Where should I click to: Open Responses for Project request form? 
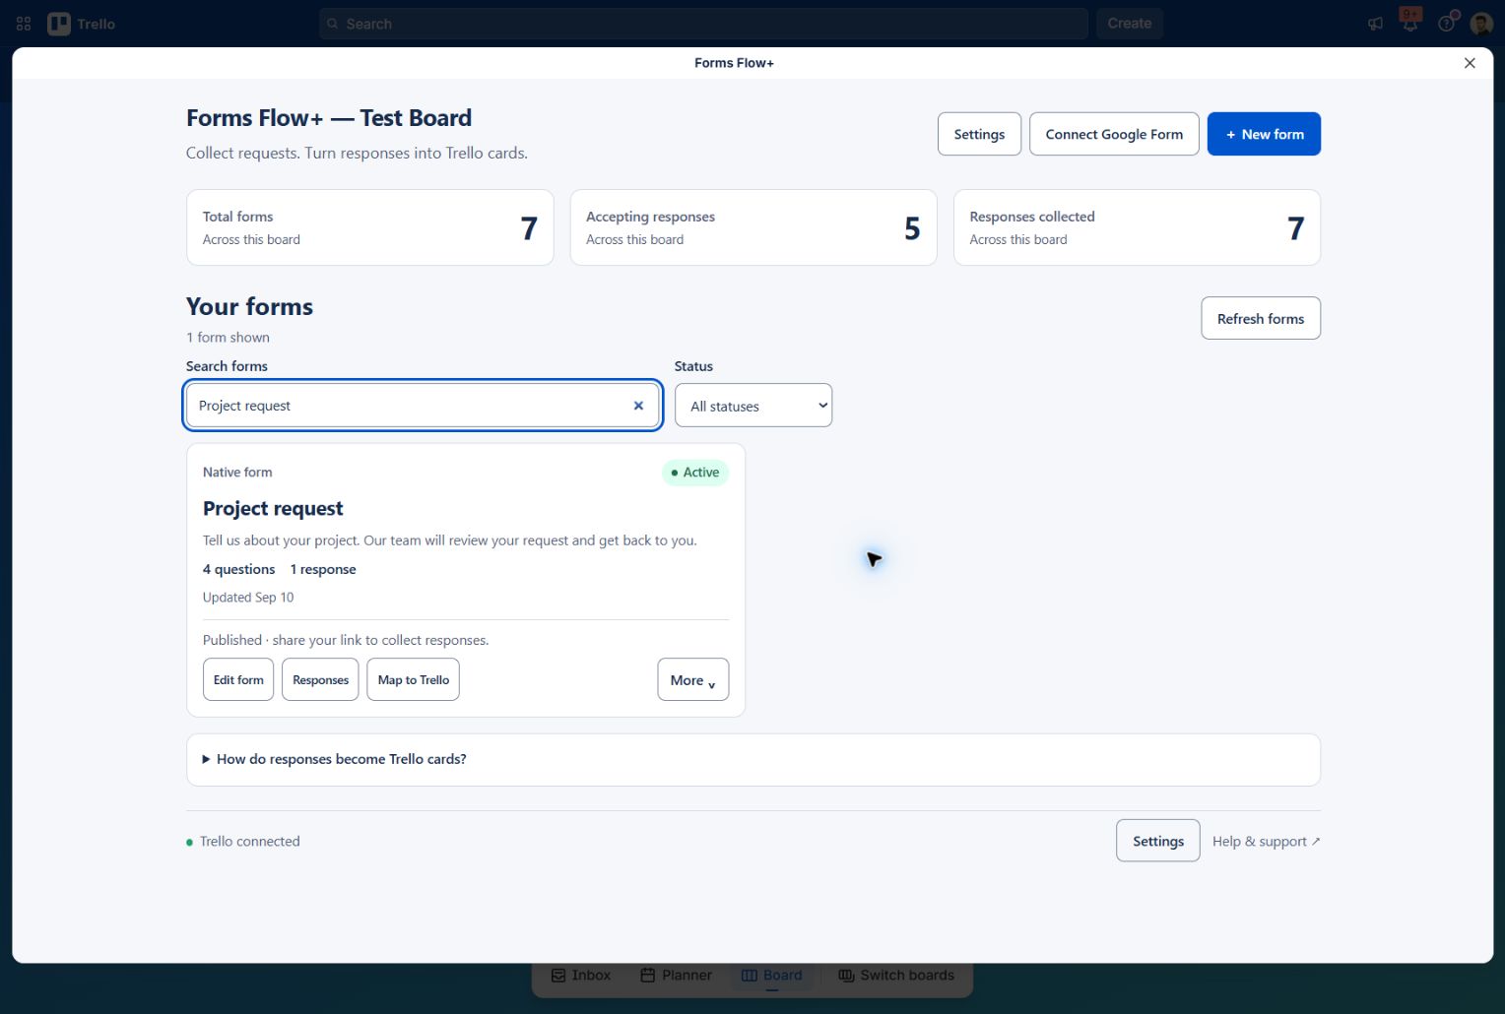[320, 679]
